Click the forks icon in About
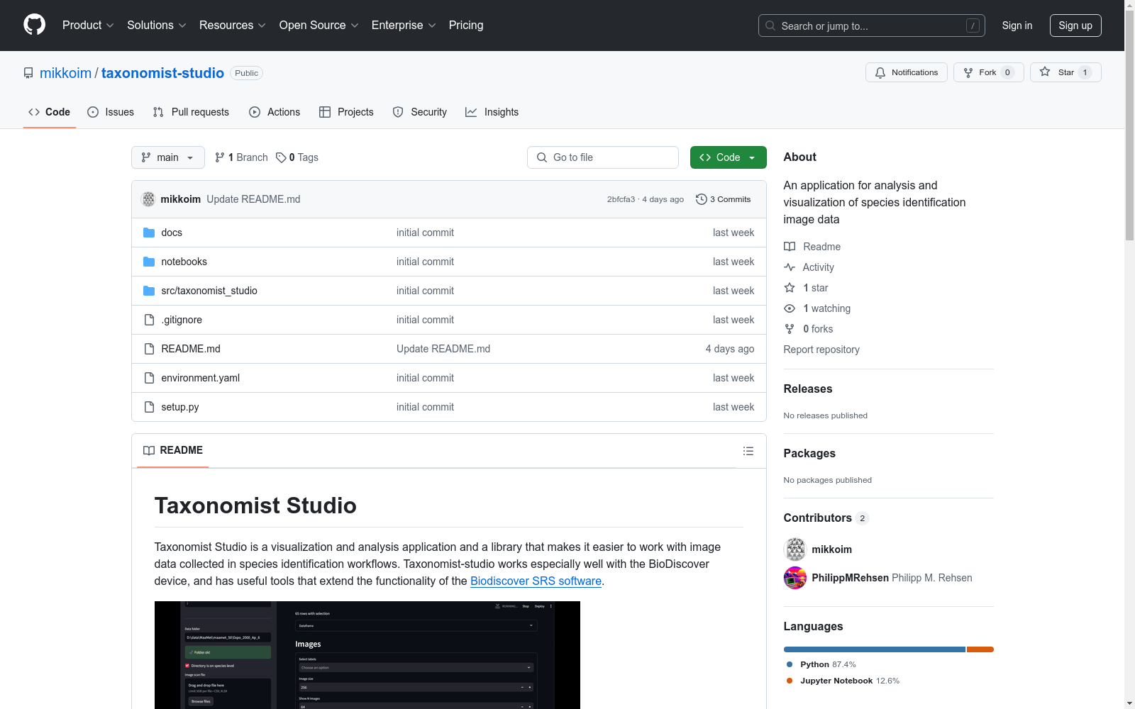The width and height of the screenshot is (1135, 709). click(x=790, y=329)
